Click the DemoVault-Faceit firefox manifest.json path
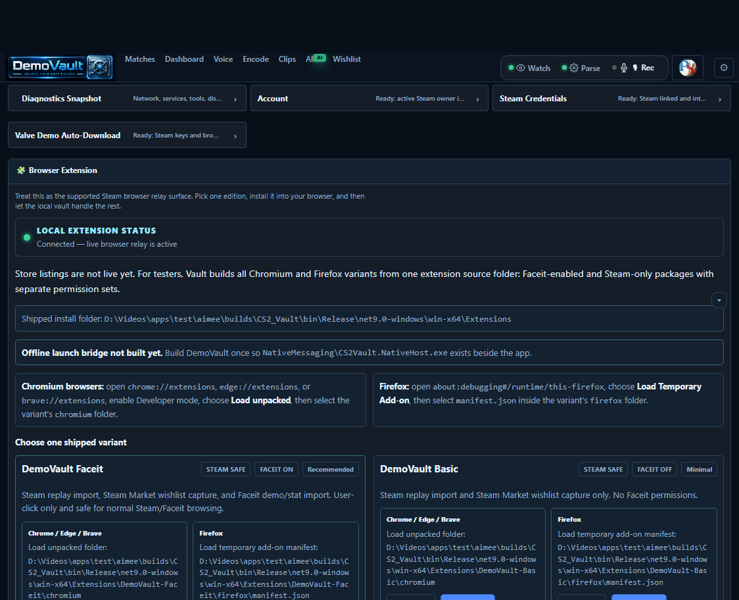Screen dimensions: 739x600 coord(274,578)
